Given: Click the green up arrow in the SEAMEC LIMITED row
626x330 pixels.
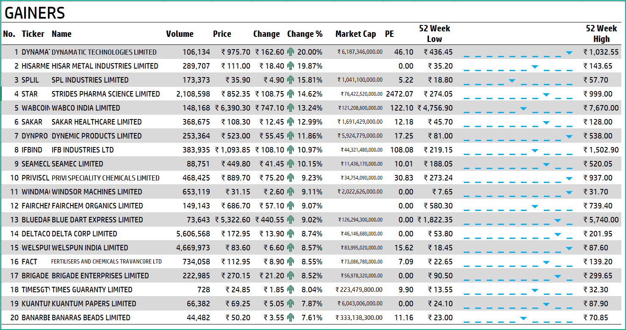Looking at the screenshot, I should click(291, 164).
